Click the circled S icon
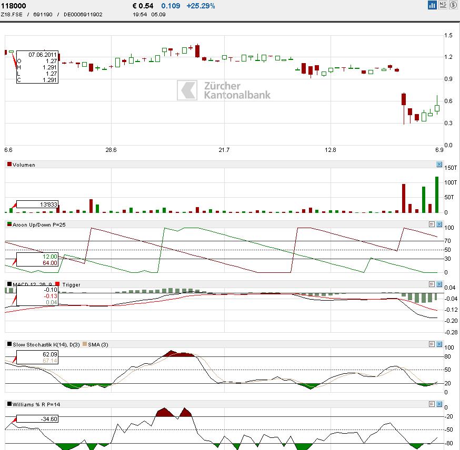The width and height of the screenshot is (460, 450). pos(453,5)
